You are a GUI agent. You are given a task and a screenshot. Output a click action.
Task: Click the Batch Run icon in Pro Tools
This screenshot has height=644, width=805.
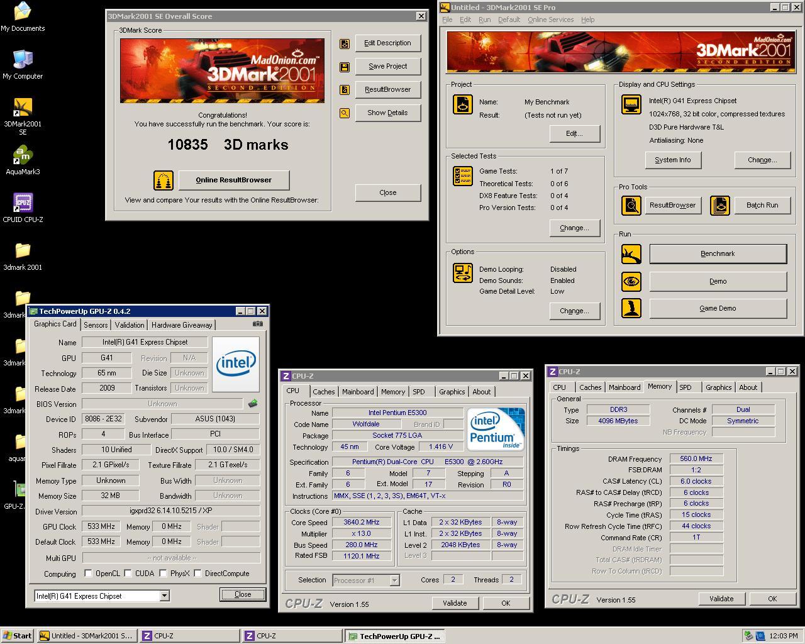click(x=720, y=206)
